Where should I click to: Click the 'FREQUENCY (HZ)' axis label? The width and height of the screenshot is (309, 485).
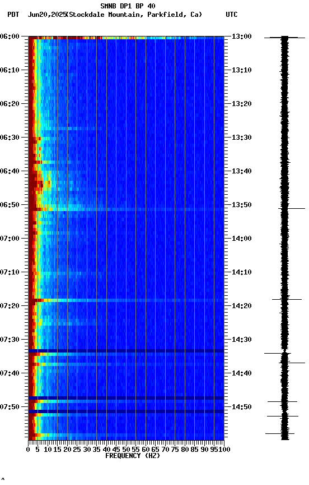coord(133,456)
